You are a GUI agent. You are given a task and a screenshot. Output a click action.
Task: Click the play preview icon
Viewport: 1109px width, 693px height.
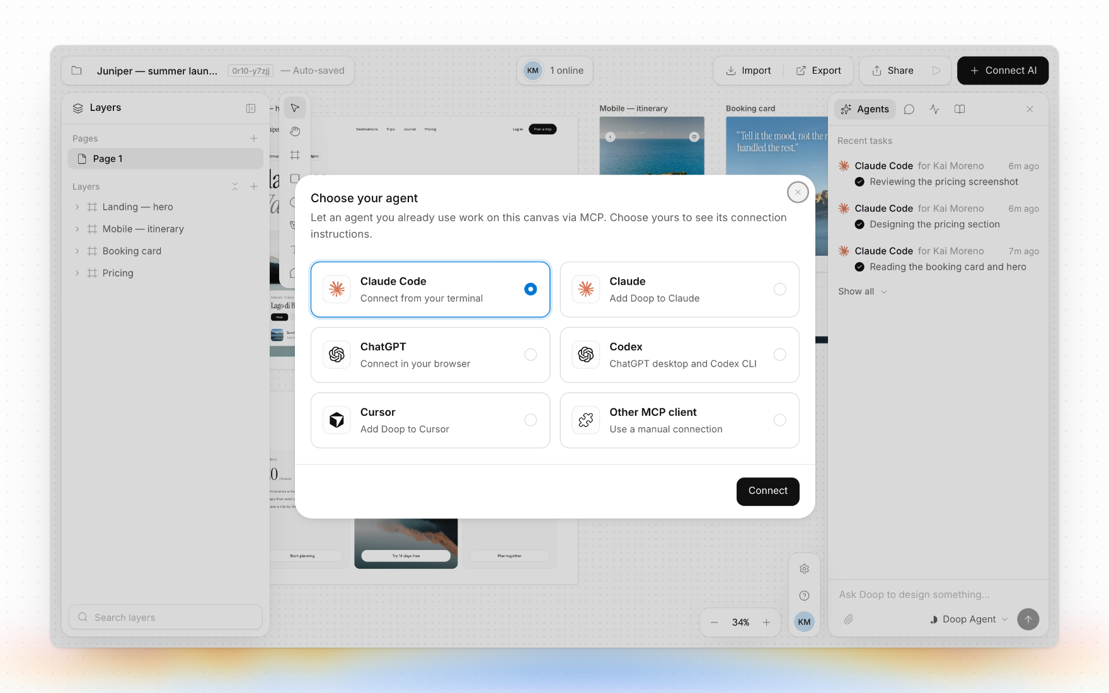[936, 71]
